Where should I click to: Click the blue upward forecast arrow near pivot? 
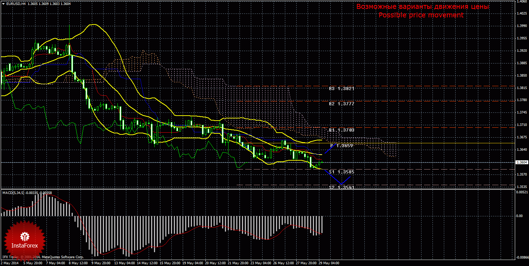click(331, 149)
